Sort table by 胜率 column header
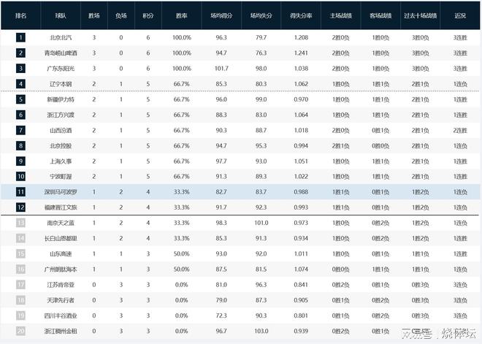482x344 pixels. (182, 15)
